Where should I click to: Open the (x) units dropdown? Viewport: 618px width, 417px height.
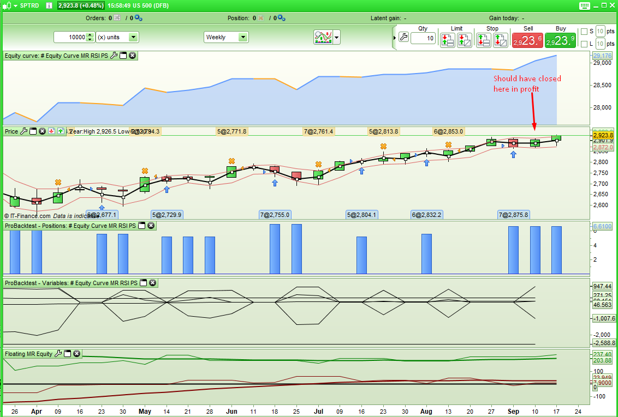133,37
